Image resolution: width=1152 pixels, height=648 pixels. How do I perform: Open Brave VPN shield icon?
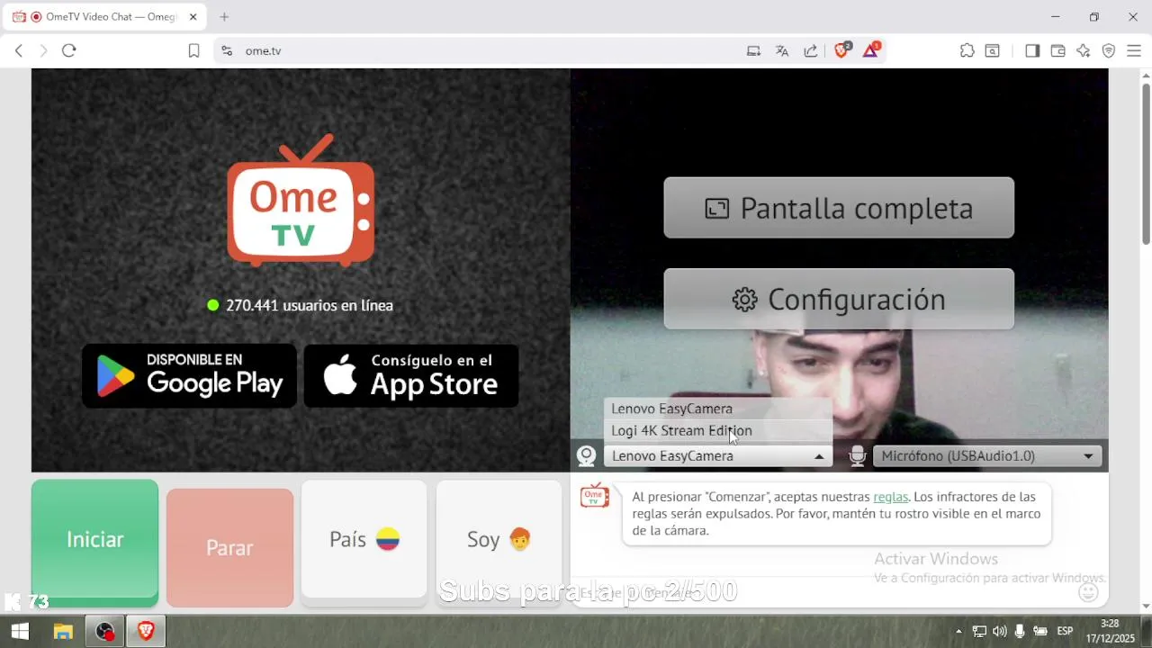coord(1109,51)
